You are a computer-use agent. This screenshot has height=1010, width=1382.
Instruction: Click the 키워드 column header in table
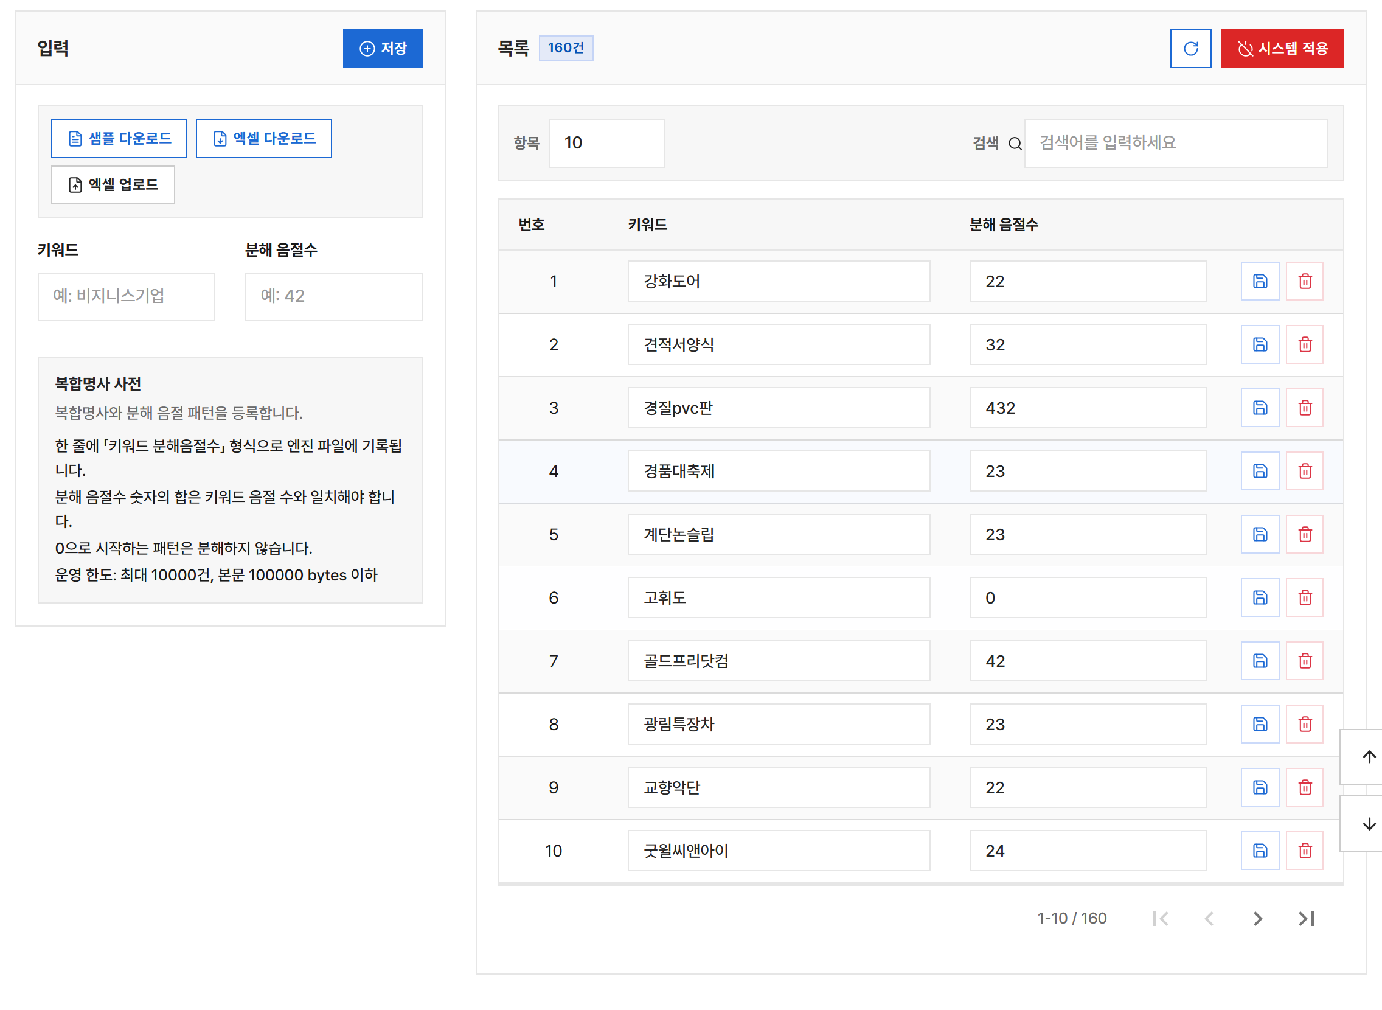(647, 225)
